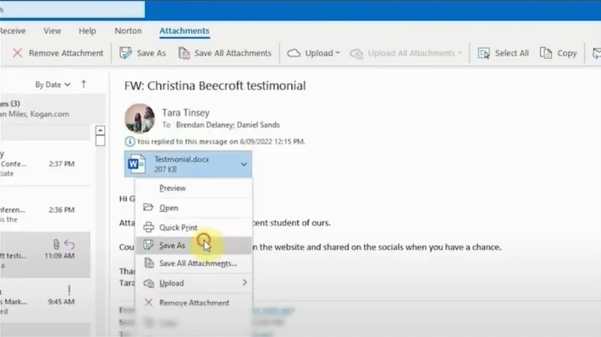Choose Preview from the attachment menu
This screenshot has height=337, width=601.
194,188
